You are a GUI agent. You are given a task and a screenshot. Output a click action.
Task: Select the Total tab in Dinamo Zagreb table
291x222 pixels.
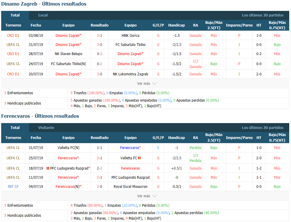[15, 15]
